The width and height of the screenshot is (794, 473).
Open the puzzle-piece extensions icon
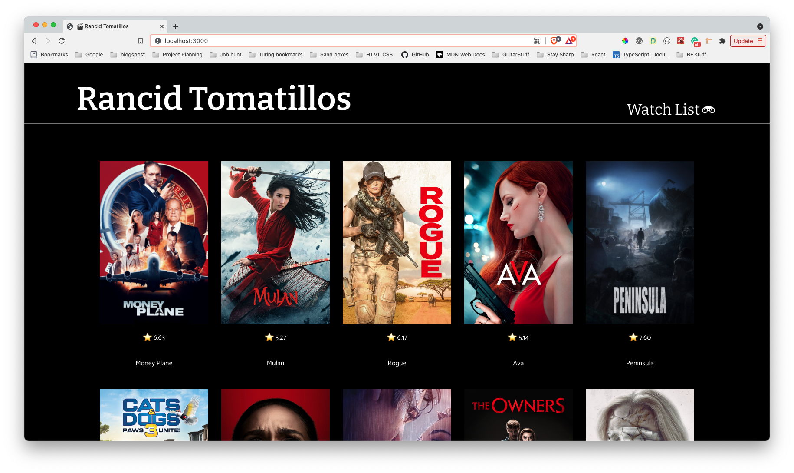point(722,40)
